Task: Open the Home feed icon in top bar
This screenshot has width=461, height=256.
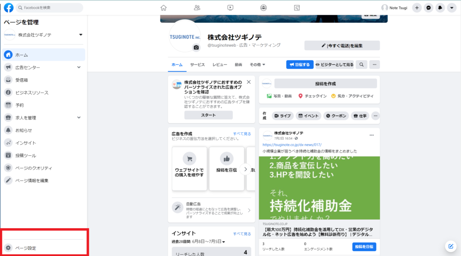Action: point(163,8)
